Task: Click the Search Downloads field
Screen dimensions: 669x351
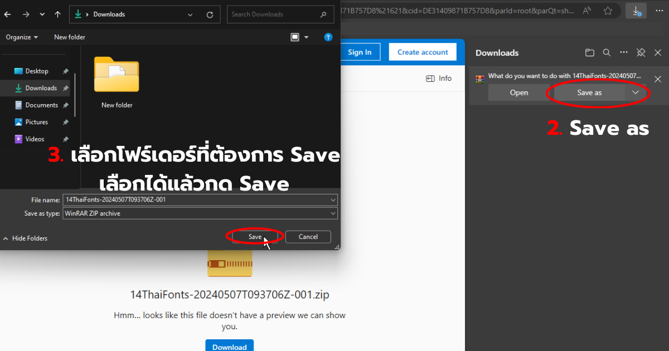Action: (x=273, y=14)
